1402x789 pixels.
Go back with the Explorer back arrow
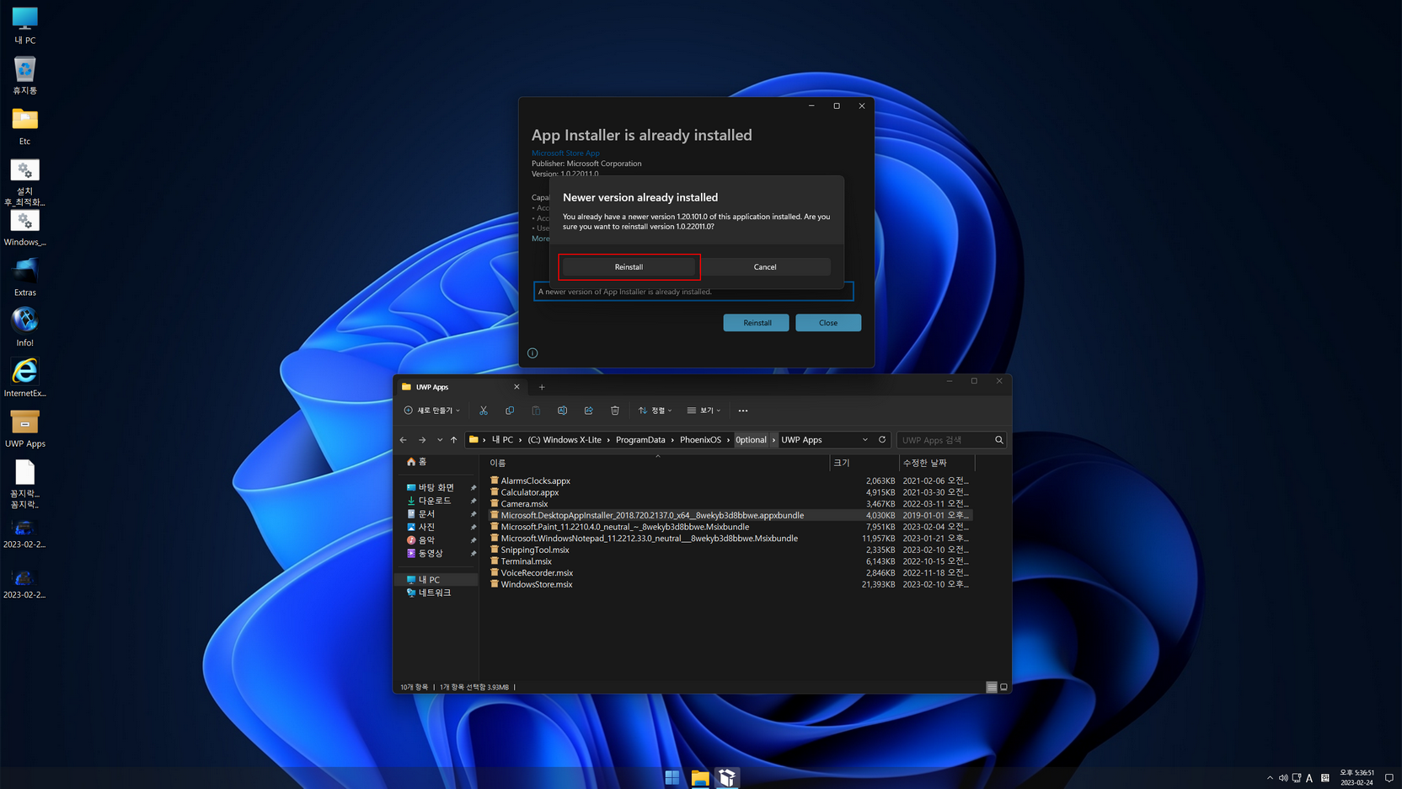404,440
